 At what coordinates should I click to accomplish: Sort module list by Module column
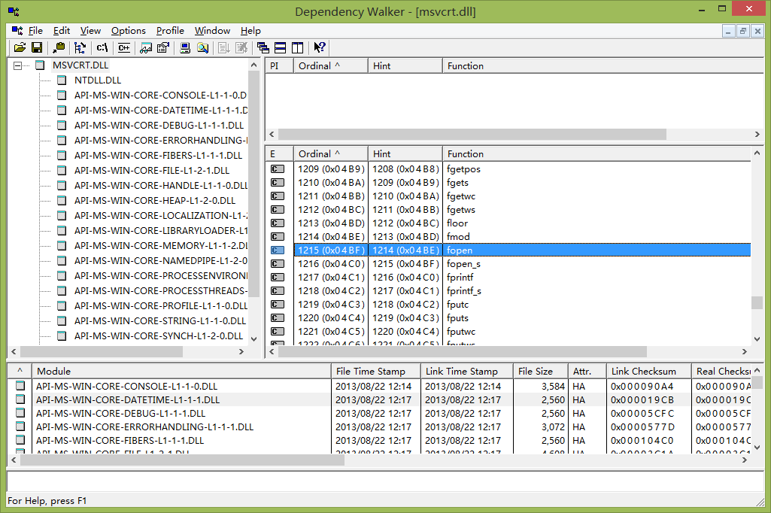tap(181, 372)
